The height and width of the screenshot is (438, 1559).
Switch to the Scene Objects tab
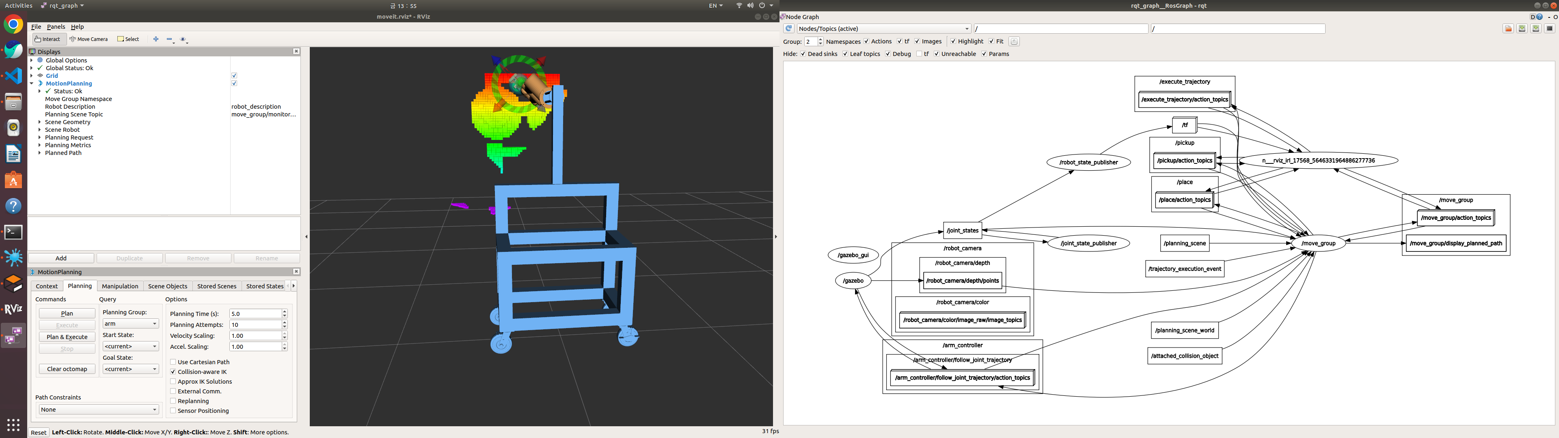[x=168, y=286]
